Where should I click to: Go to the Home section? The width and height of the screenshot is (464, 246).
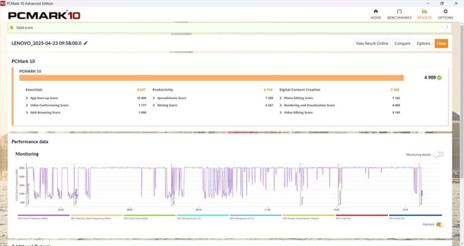point(376,14)
